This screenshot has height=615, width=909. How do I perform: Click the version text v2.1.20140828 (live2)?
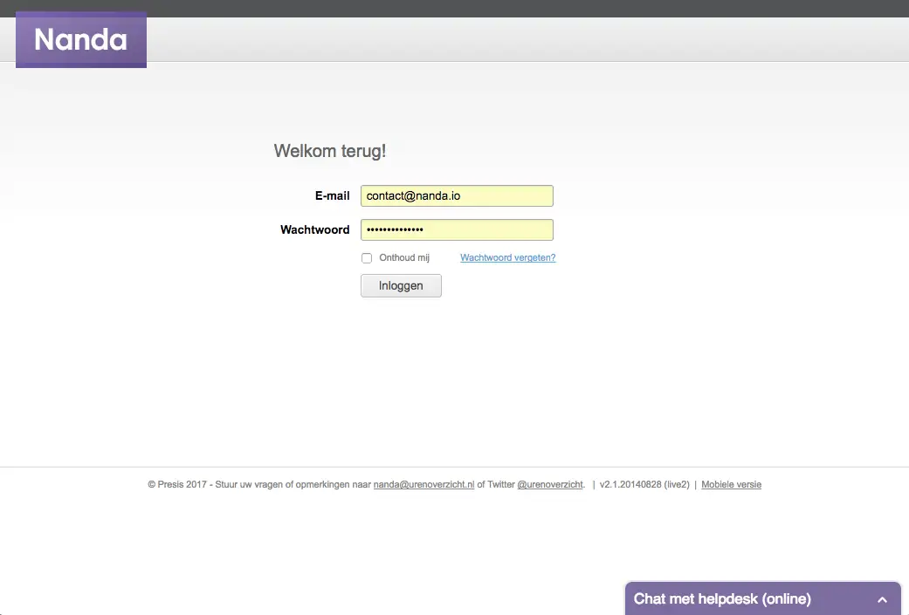[644, 485]
